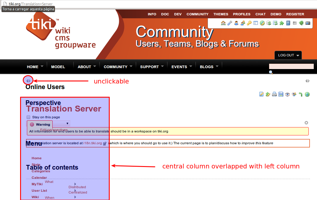Open the MODEL nav bar item
Screen dimensions: 317x200
(x=58, y=67)
